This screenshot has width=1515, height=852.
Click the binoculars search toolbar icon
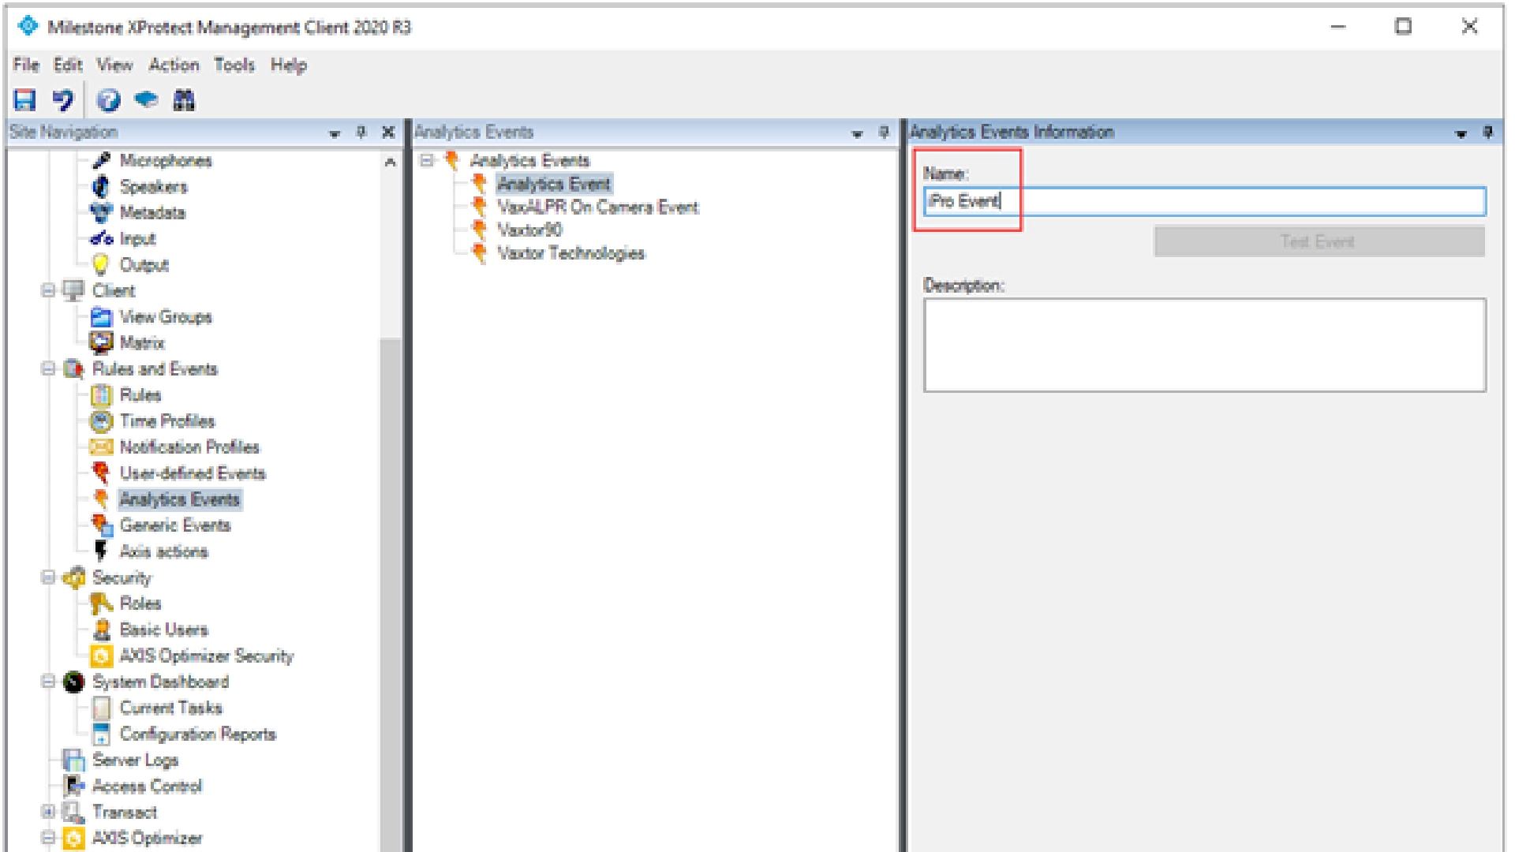point(184,100)
